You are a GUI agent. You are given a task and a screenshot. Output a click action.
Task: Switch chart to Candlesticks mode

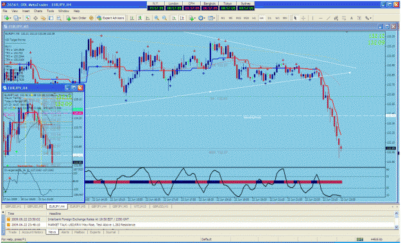point(140,18)
